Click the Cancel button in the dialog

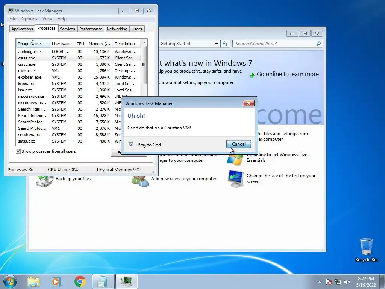pyautogui.click(x=239, y=144)
